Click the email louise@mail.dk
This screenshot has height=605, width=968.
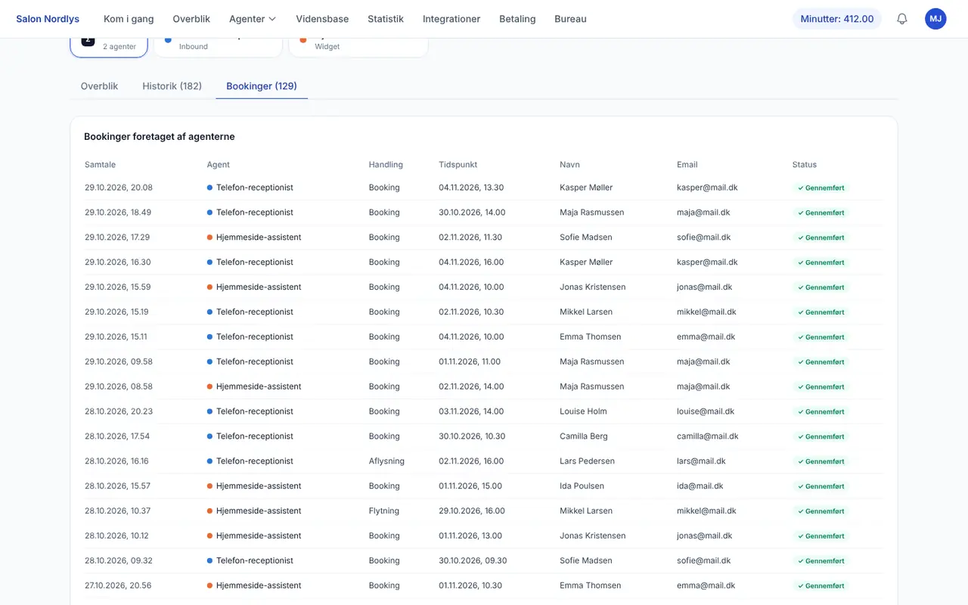coord(706,412)
